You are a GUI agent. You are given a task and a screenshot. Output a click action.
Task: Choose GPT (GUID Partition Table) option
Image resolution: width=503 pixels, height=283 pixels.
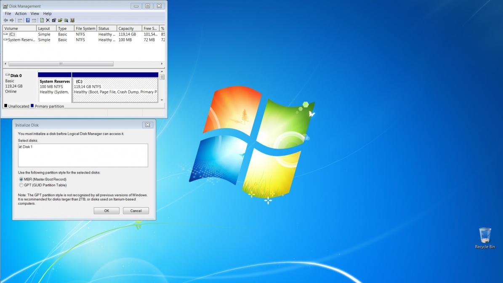[x=21, y=185]
